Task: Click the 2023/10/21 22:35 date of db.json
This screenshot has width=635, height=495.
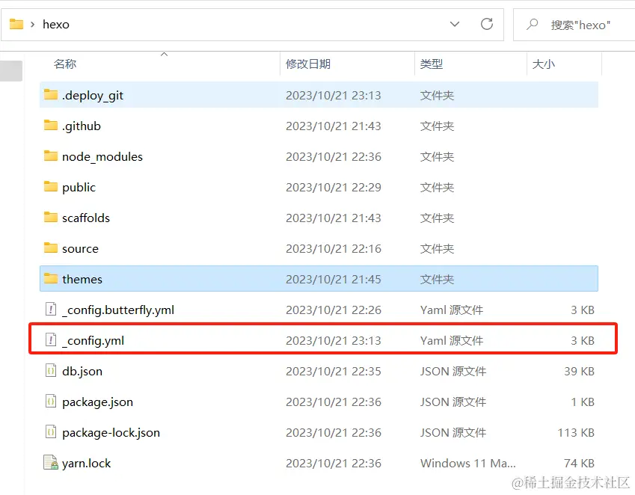Action: (x=334, y=371)
